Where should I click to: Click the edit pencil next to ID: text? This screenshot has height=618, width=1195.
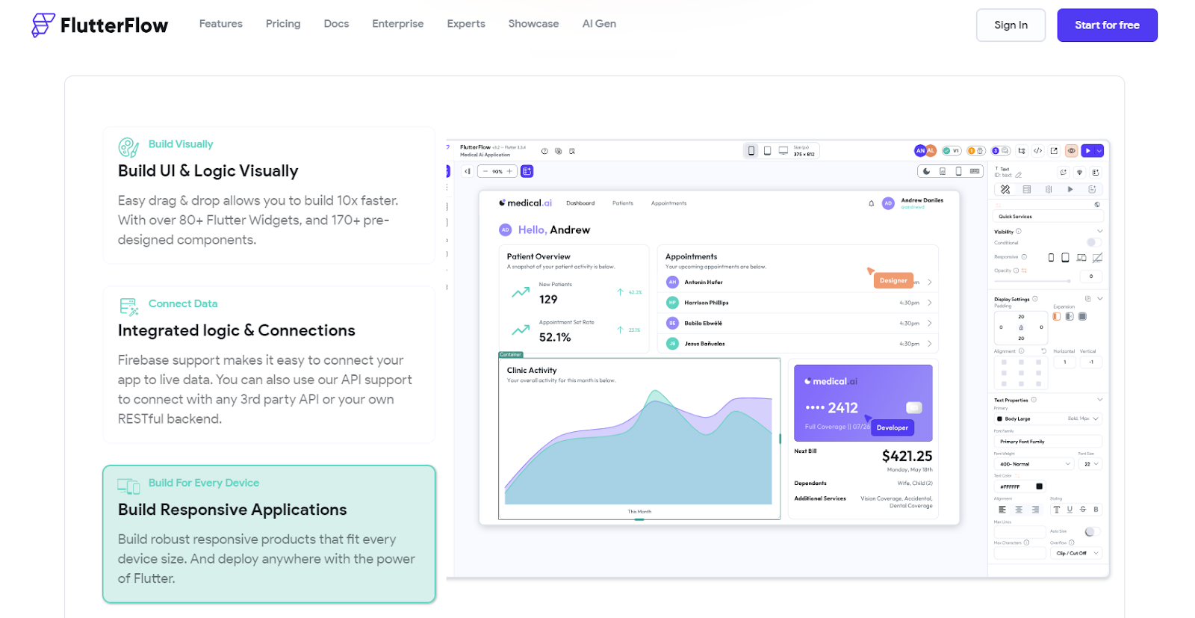click(x=1018, y=176)
